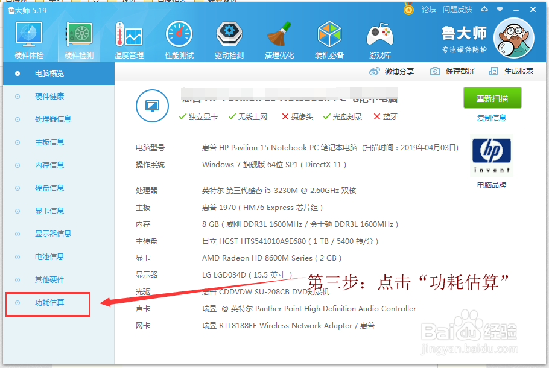Click the Windows 7 旗舰版 OS text

[274, 165]
